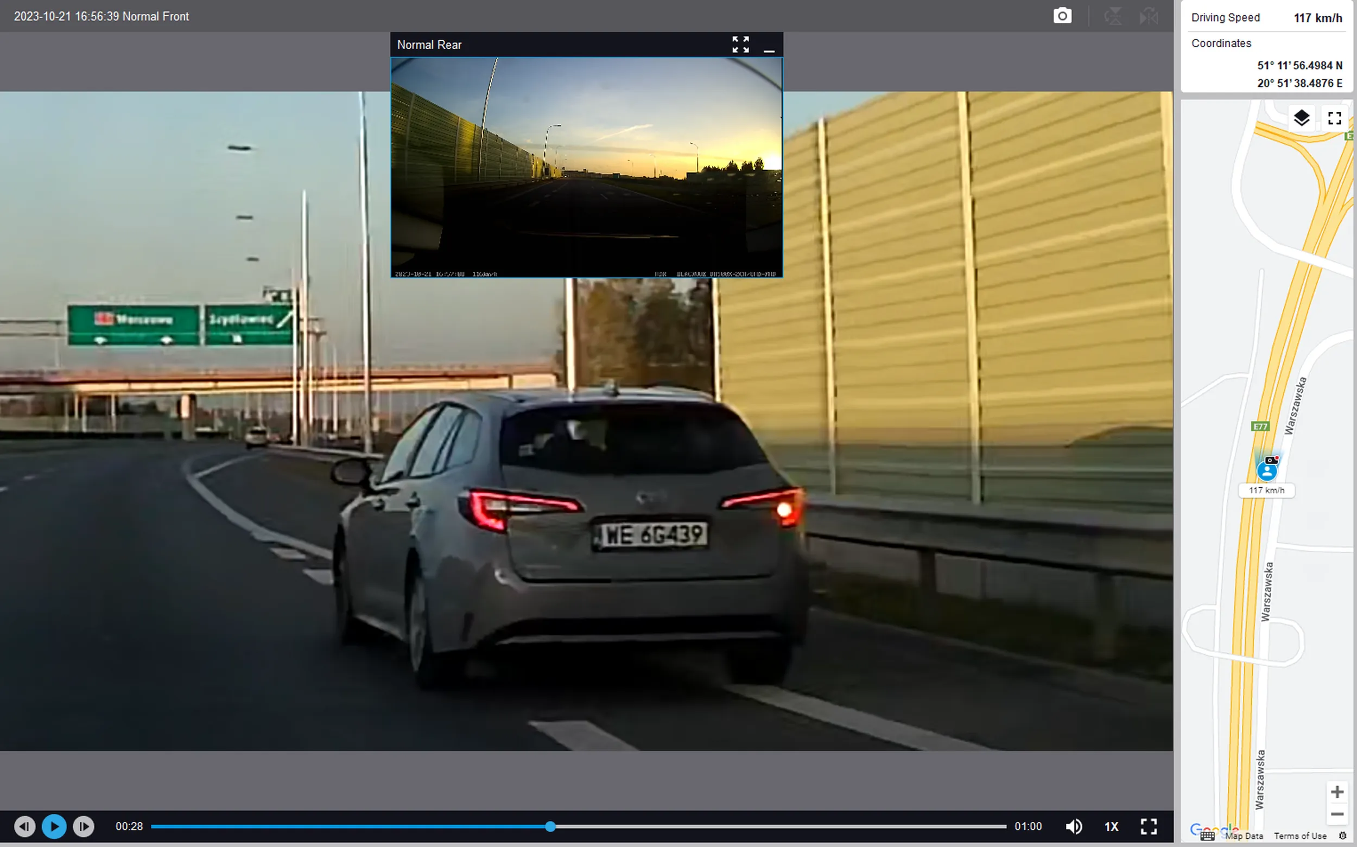Viewport: 1357px width, 847px height.
Task: Click the horizontal flip video icon
Action: [1149, 16]
